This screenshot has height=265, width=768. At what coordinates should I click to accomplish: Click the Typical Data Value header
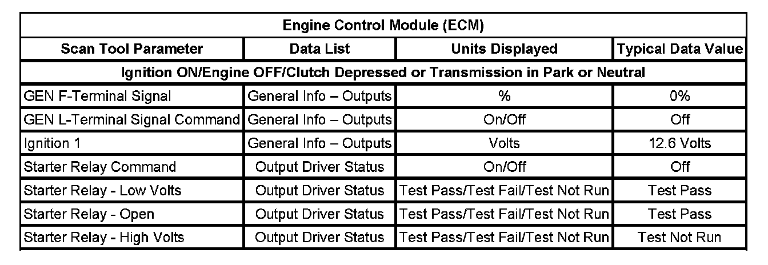(x=679, y=49)
